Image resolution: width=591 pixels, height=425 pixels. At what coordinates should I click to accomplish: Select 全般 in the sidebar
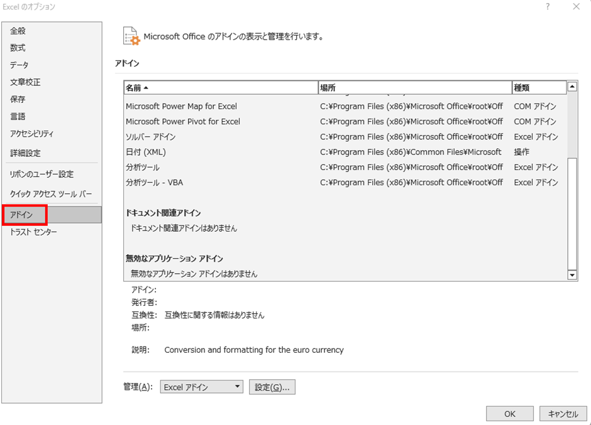18,31
